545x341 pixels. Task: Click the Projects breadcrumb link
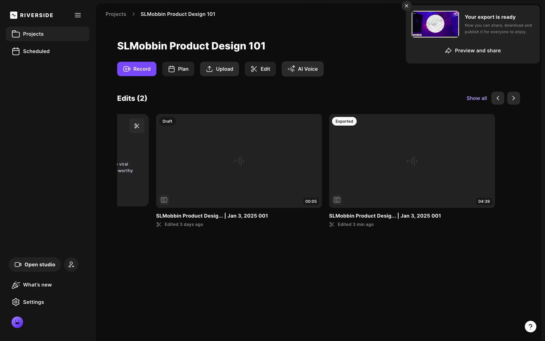click(x=116, y=14)
